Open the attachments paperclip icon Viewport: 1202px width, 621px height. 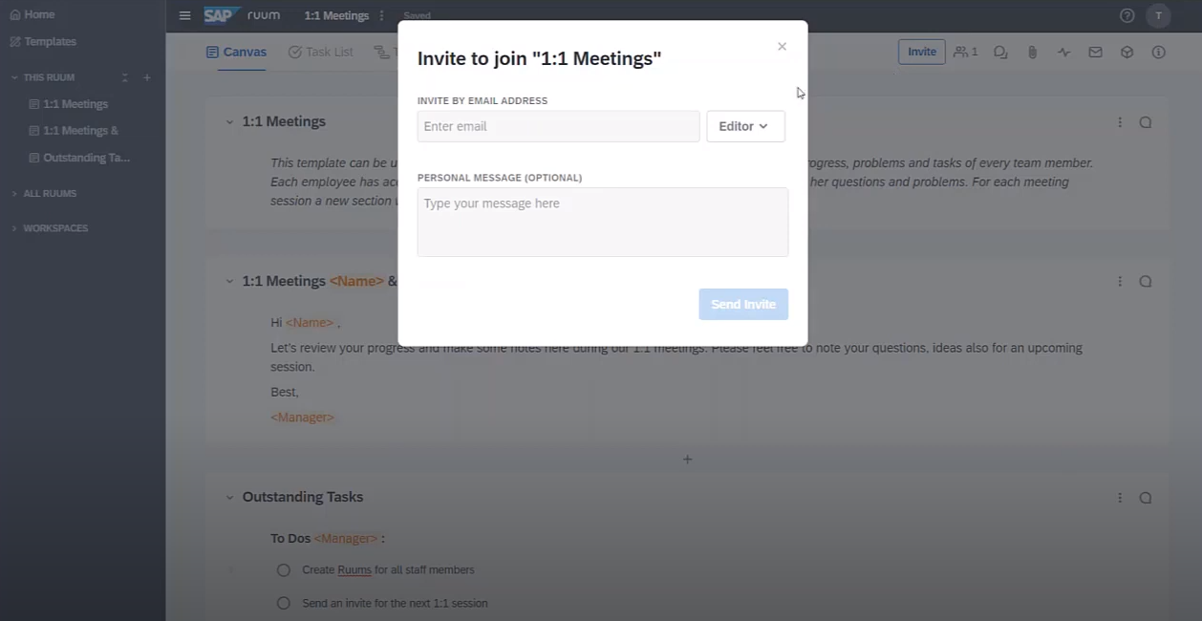tap(1032, 53)
